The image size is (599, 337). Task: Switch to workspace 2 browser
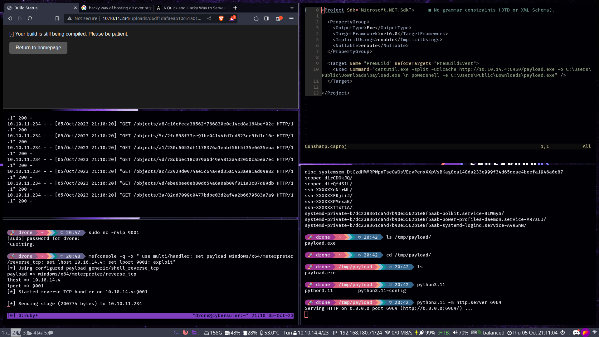[x=16, y=333]
